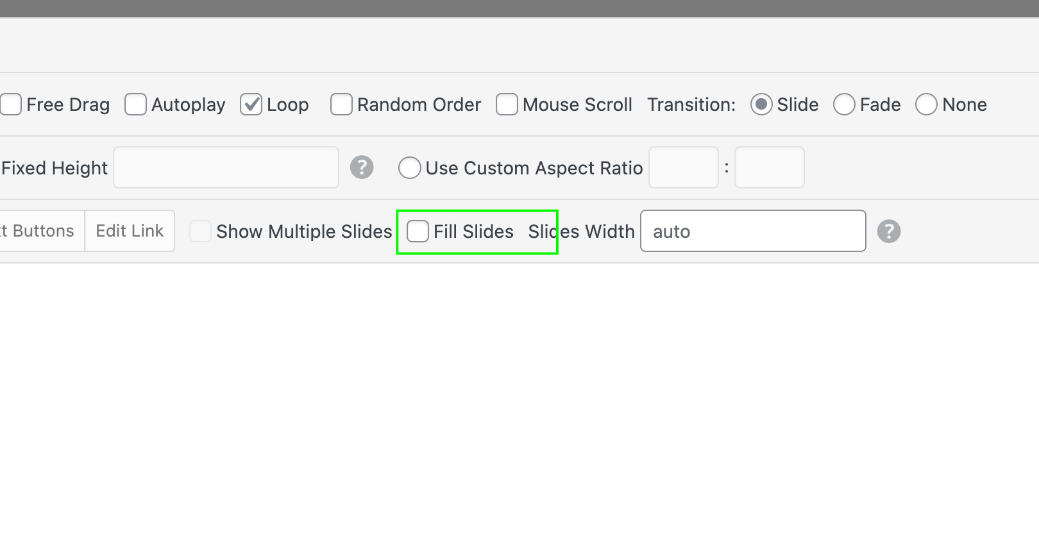
Task: Click the Edit Link button
Action: click(130, 230)
